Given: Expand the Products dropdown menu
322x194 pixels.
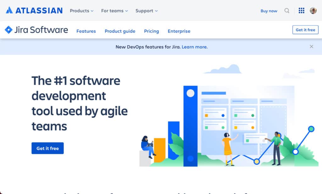Looking at the screenshot, I should pos(81,11).
